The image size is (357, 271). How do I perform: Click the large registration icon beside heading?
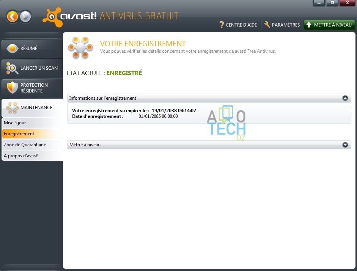[80, 47]
